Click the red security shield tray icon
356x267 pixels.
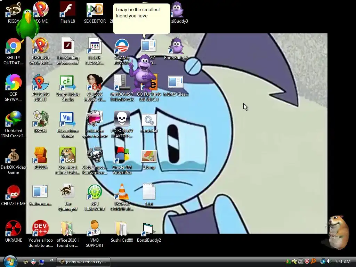(x=307, y=261)
